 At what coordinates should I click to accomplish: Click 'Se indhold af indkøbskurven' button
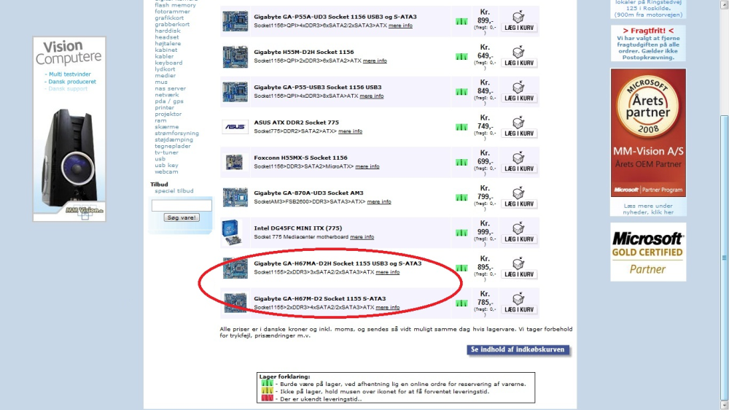(518, 350)
